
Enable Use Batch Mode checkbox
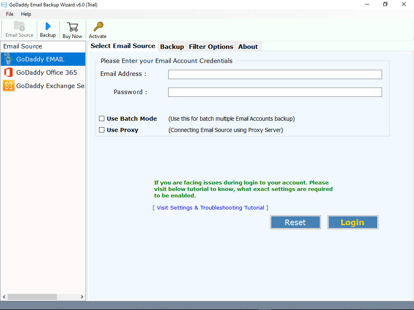click(x=101, y=119)
